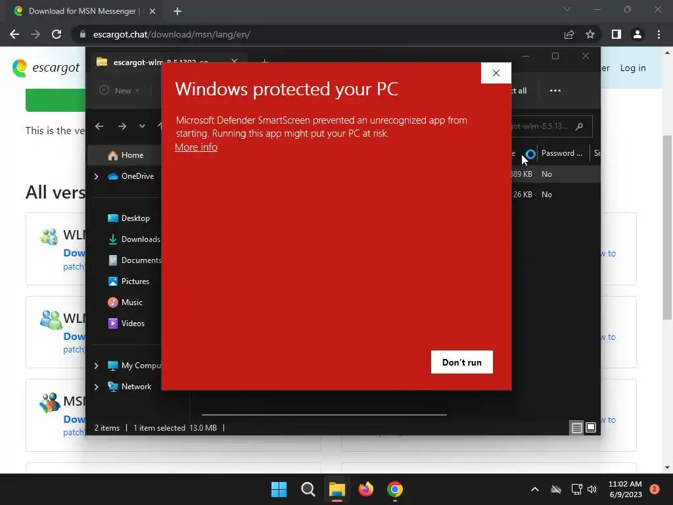Click the Explorer search magnifier icon
The height and width of the screenshot is (505, 673).
579,126
